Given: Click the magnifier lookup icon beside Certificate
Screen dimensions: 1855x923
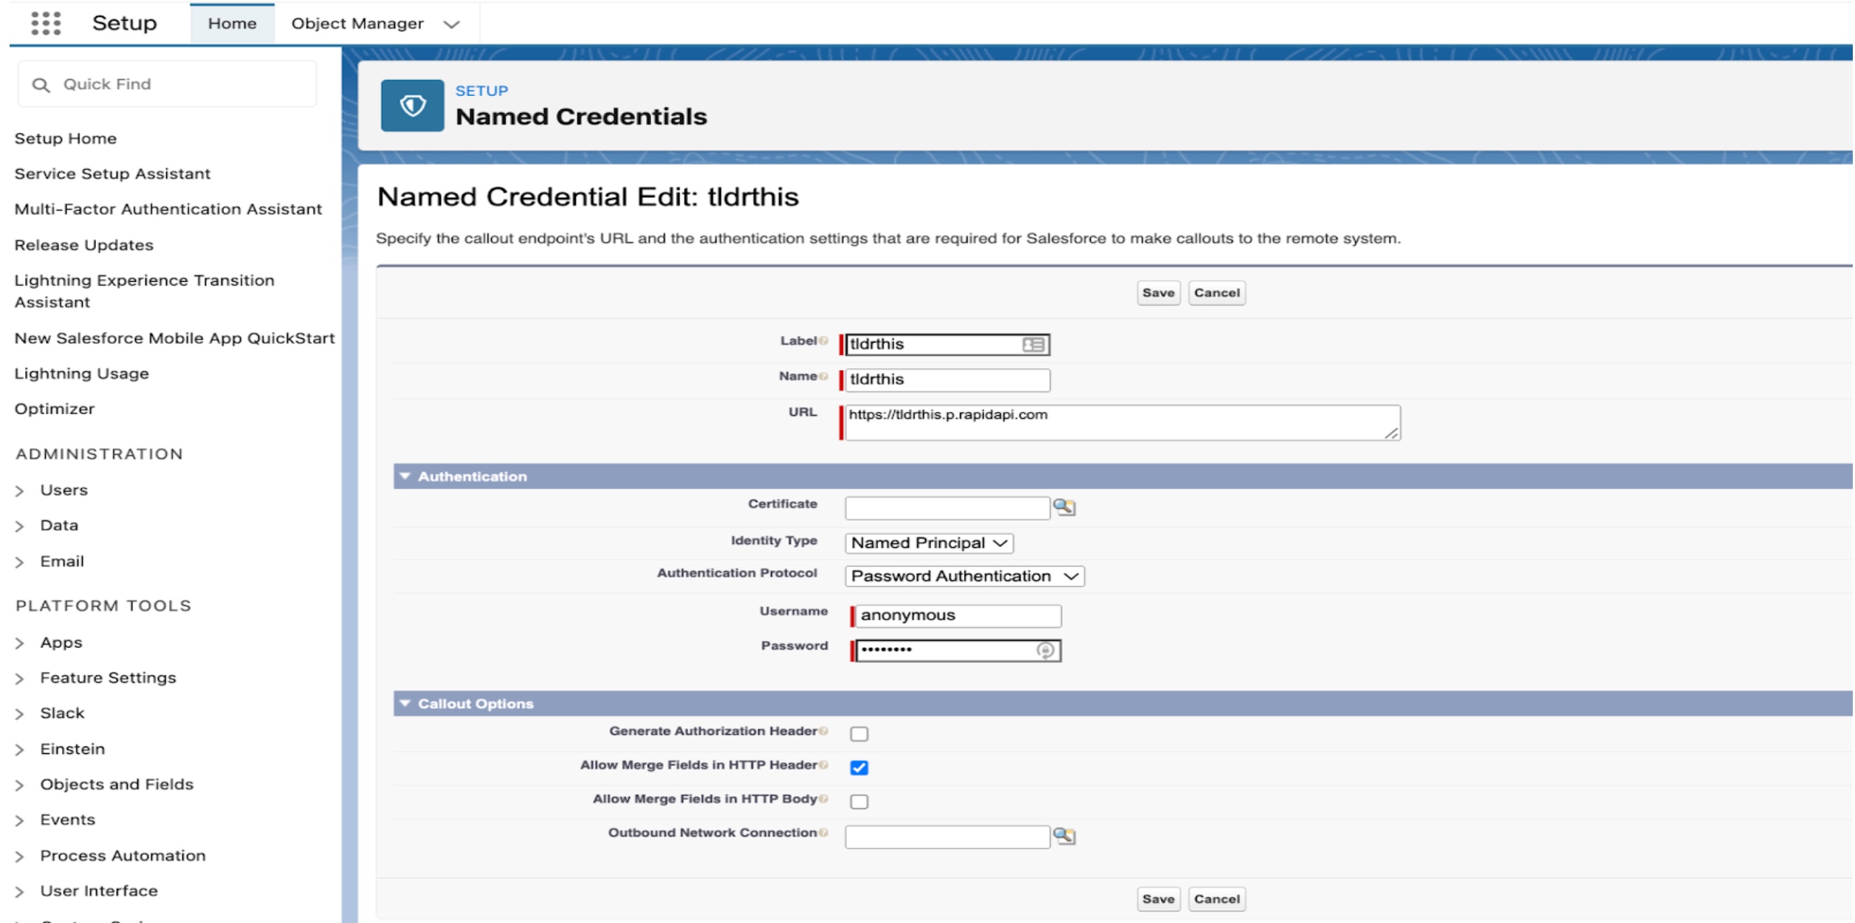Looking at the screenshot, I should (x=1066, y=507).
